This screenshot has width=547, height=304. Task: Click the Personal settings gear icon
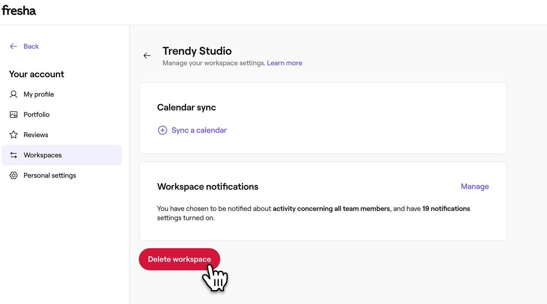(x=14, y=175)
